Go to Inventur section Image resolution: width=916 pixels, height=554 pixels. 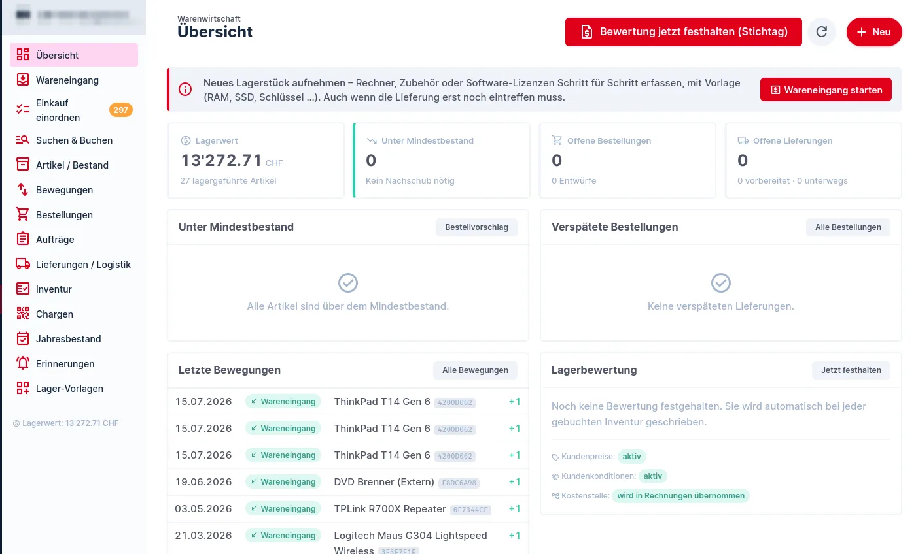click(74, 289)
